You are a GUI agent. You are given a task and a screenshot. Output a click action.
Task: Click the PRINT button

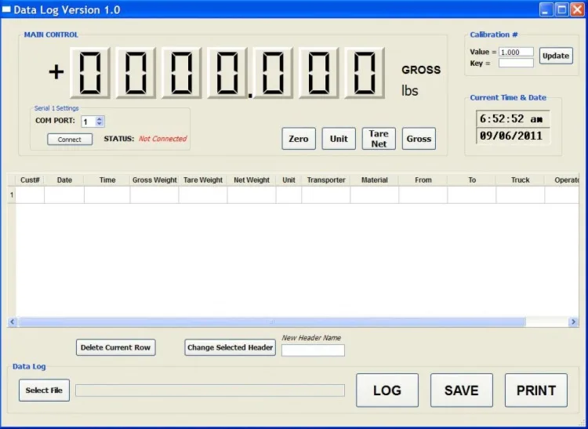pyautogui.click(x=536, y=391)
